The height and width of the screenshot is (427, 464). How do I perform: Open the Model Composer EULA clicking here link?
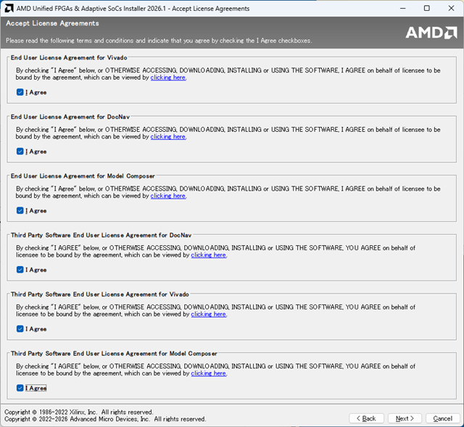[168, 196]
